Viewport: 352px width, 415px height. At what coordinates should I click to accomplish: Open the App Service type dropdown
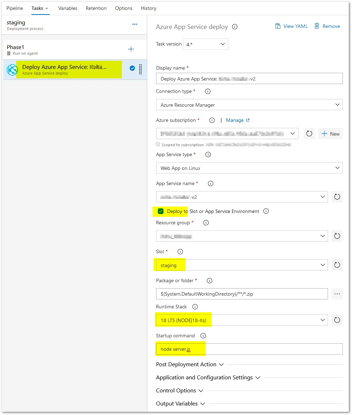(x=249, y=168)
